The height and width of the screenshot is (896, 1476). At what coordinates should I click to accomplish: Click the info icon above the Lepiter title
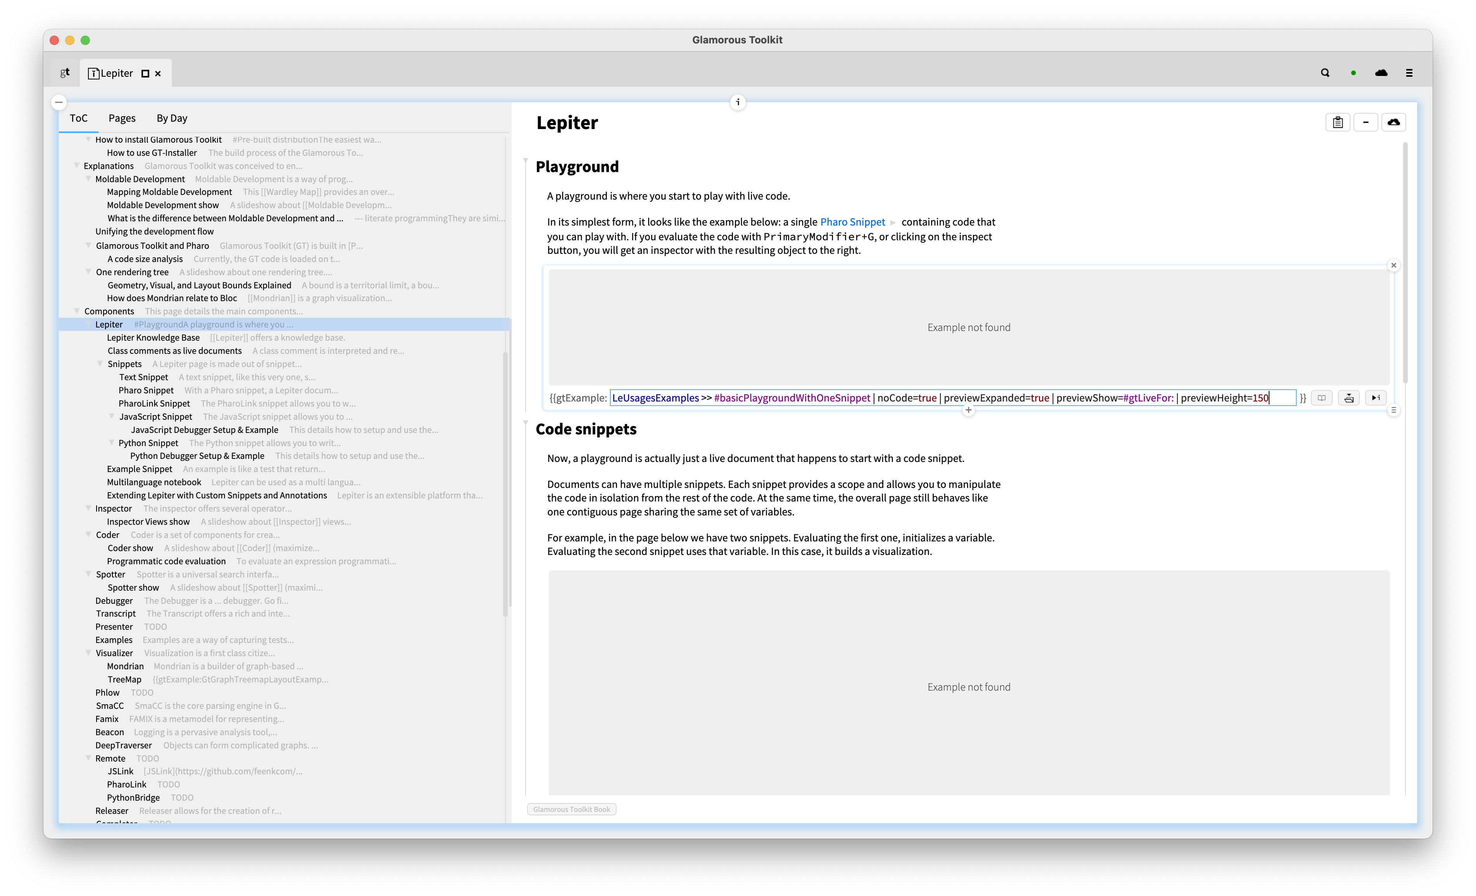click(739, 102)
